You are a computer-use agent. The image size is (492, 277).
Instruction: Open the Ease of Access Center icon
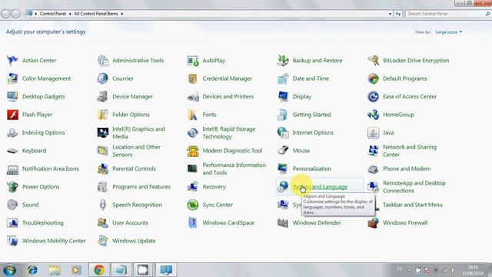pyautogui.click(x=374, y=96)
